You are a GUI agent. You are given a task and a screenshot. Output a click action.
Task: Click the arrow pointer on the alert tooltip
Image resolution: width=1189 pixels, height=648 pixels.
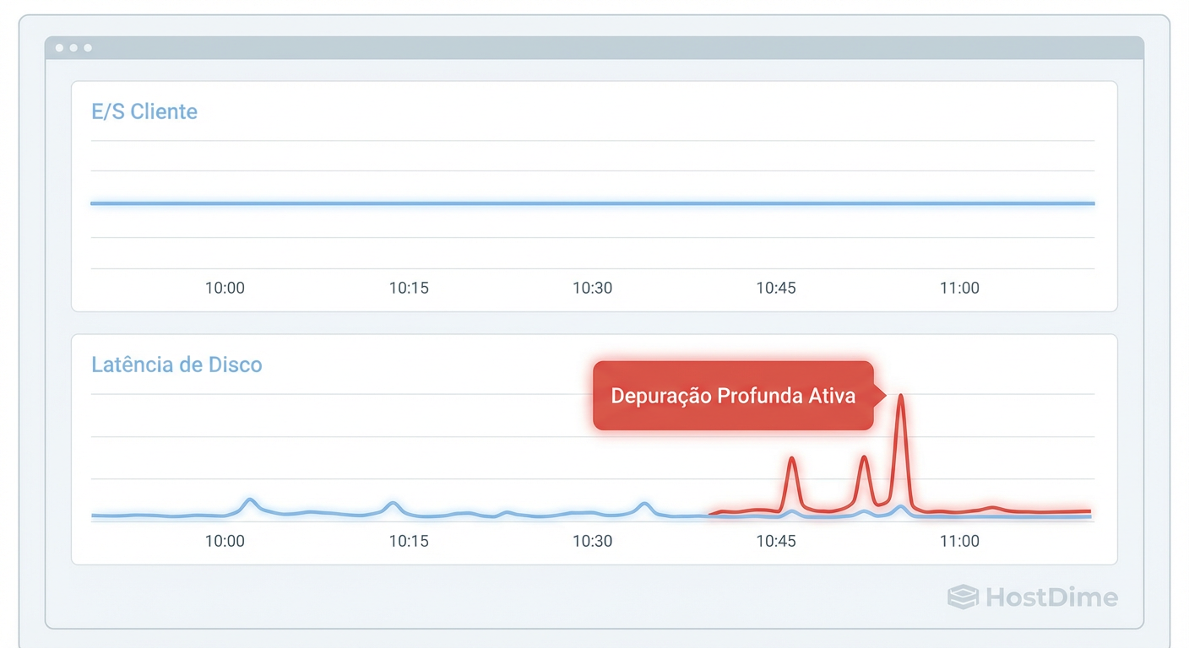click(881, 395)
